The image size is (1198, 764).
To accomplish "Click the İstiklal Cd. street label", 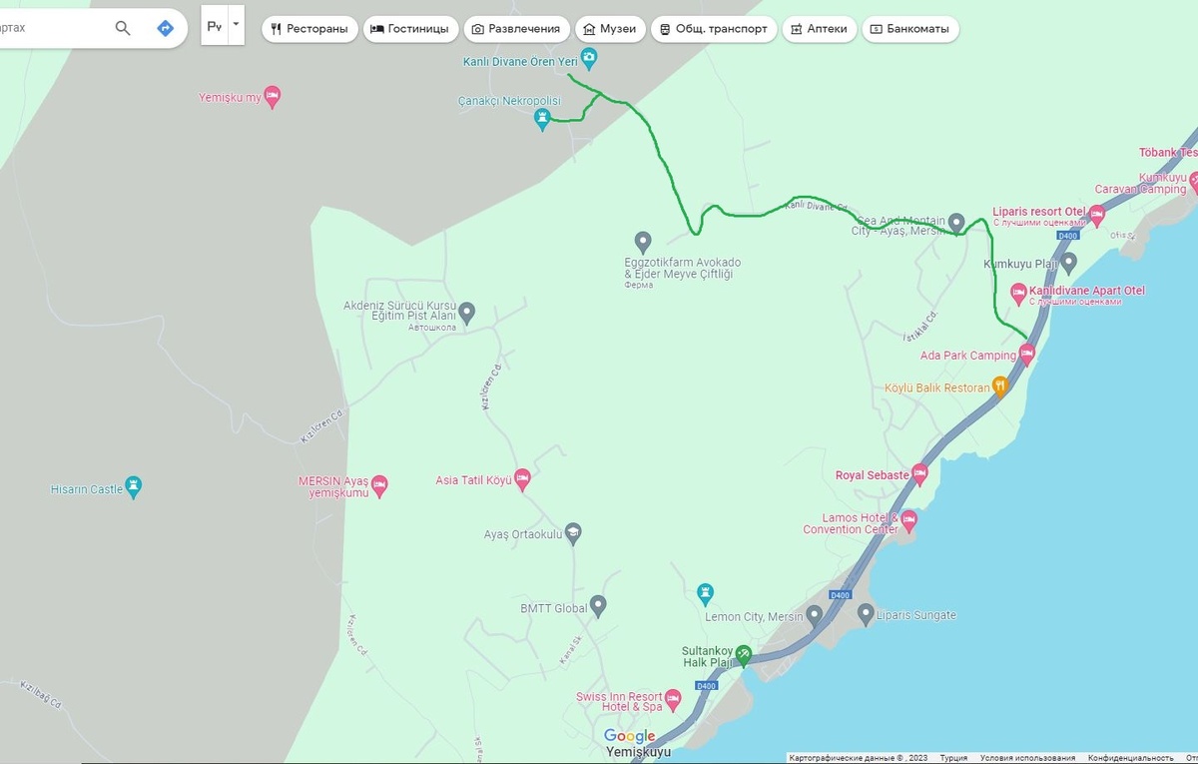I will 918,326.
